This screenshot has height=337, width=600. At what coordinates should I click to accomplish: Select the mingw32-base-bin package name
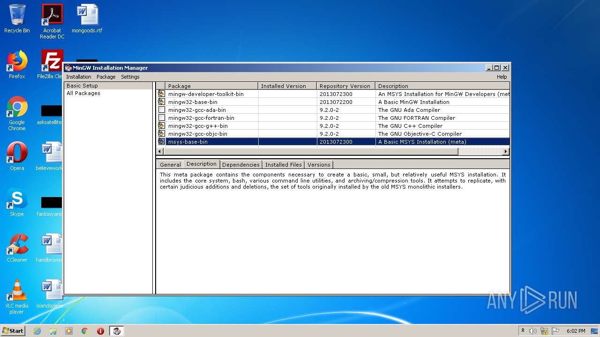193,102
